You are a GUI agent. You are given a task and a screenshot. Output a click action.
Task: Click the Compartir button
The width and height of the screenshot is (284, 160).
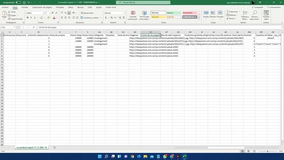coord(257,7)
